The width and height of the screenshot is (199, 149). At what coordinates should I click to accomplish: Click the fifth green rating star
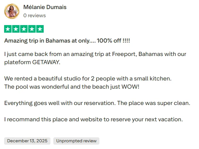40,29
